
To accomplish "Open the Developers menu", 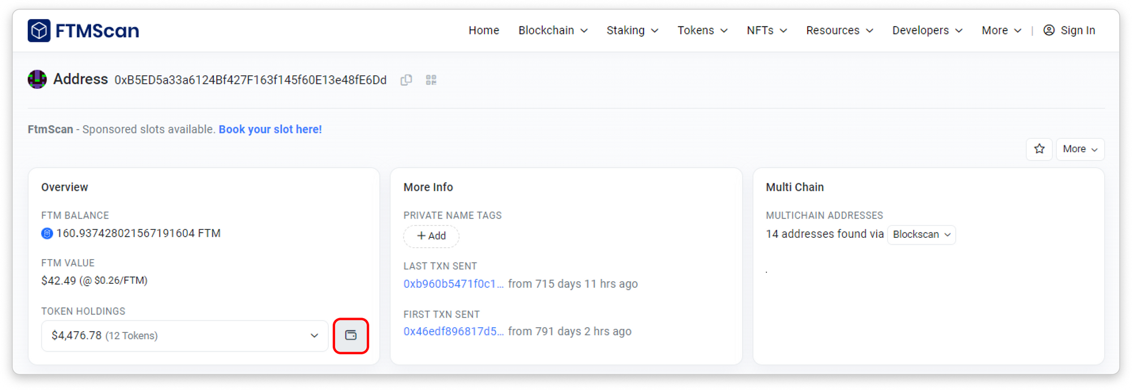I will (927, 31).
